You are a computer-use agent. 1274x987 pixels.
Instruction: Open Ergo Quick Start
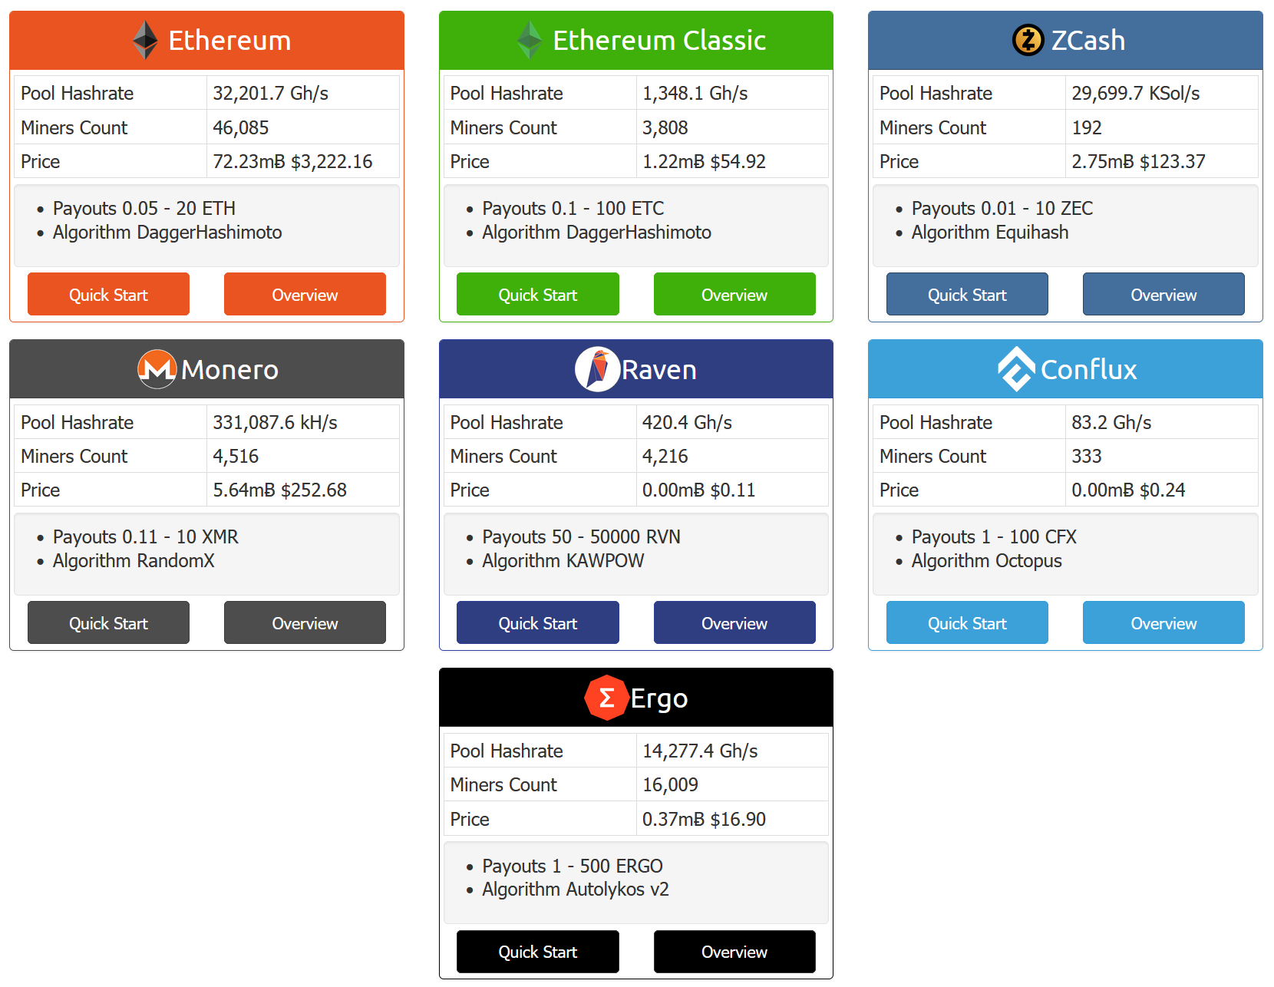click(x=538, y=952)
